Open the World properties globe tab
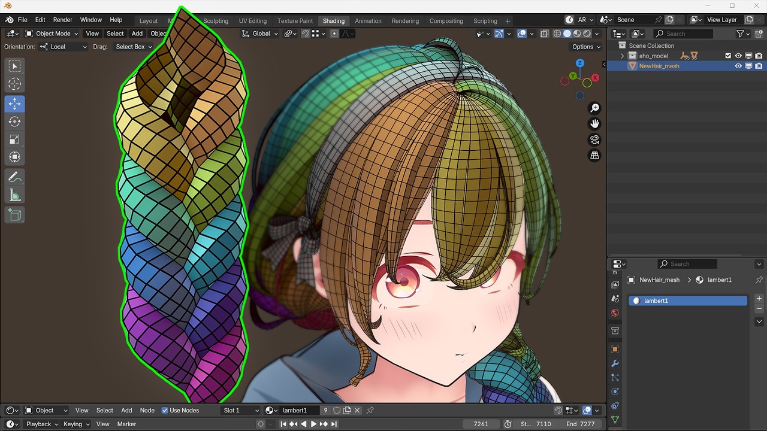 [x=615, y=313]
